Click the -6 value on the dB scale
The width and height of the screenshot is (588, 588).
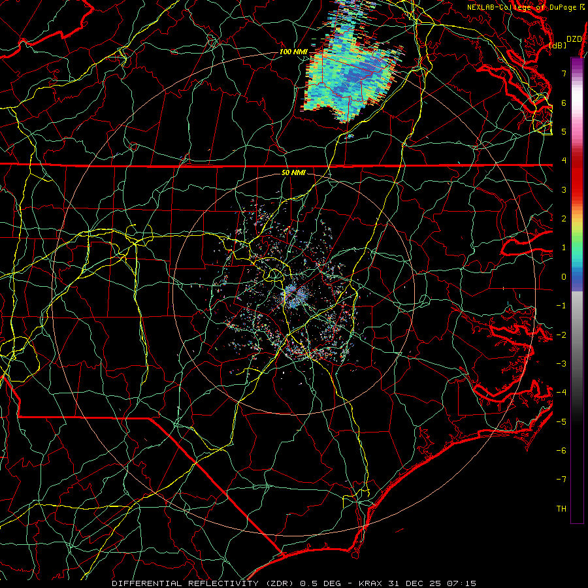tap(561, 451)
